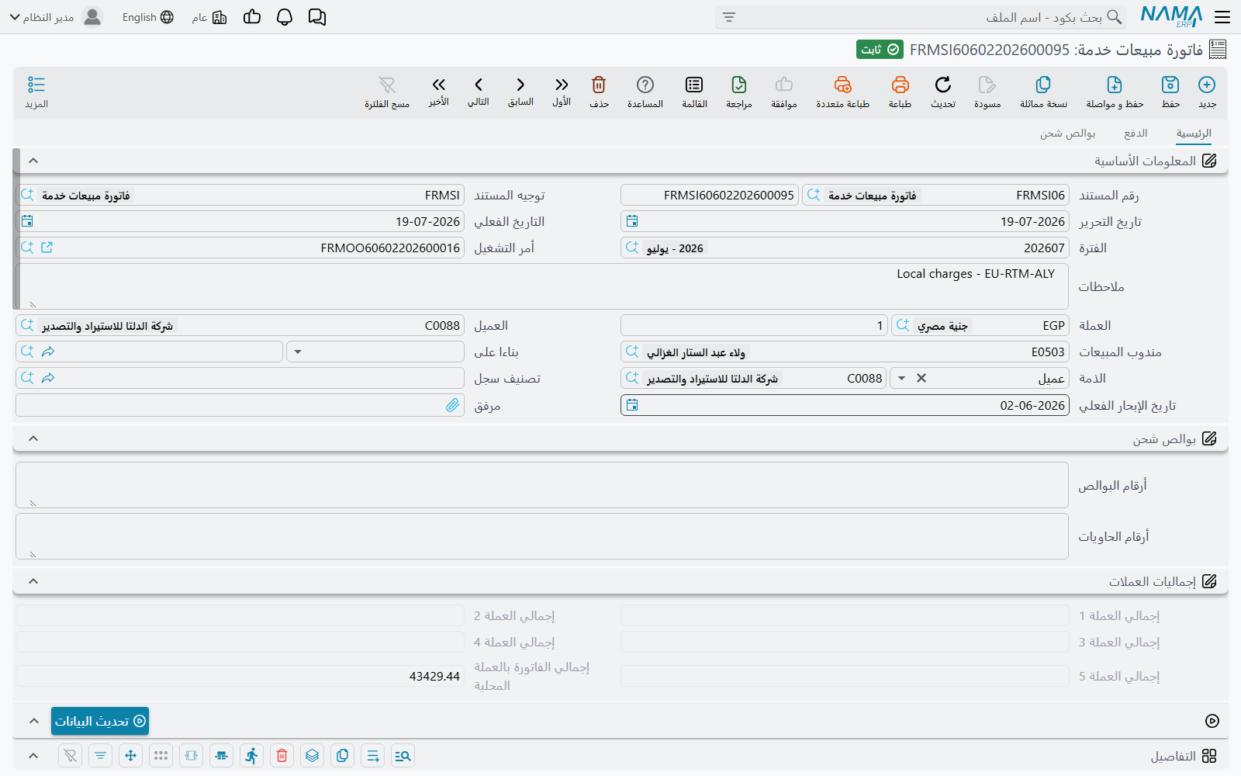Open the hamburger main menu
1241x776 pixels.
coord(1222,17)
